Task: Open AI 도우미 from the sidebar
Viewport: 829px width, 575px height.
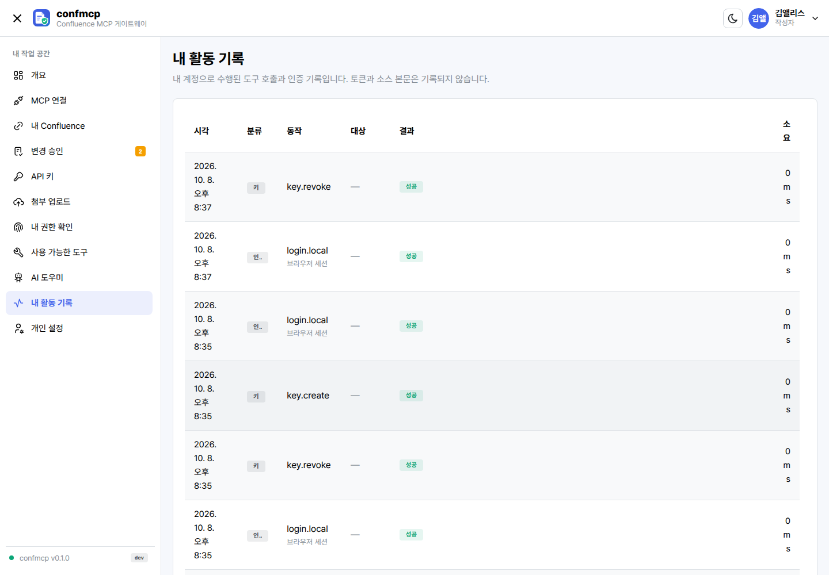Action: [79, 278]
